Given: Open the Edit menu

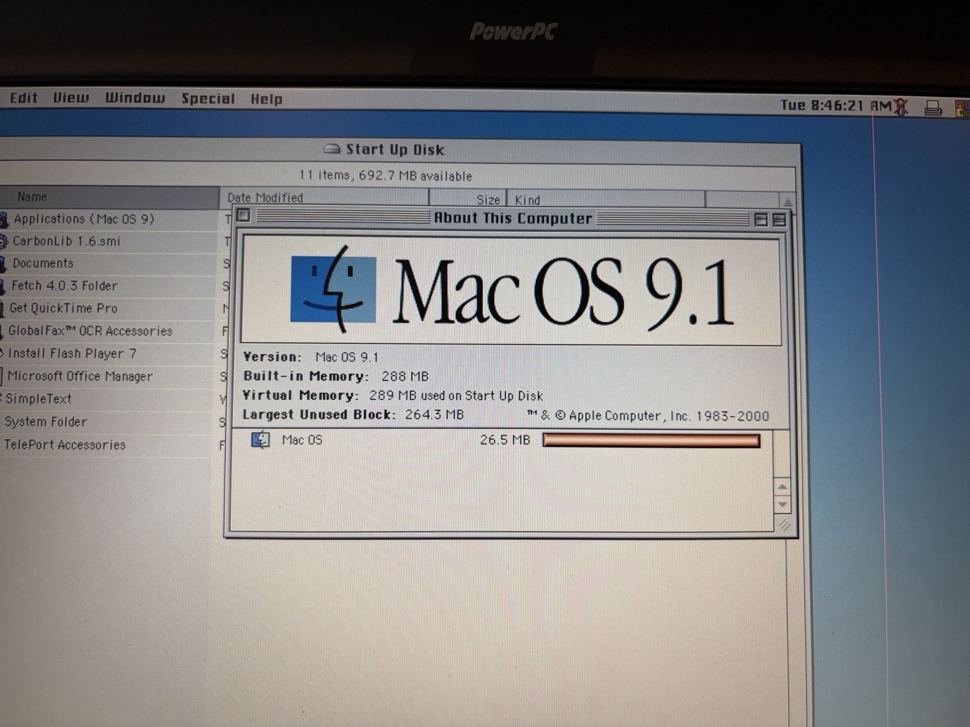Looking at the screenshot, I should pyautogui.click(x=24, y=98).
